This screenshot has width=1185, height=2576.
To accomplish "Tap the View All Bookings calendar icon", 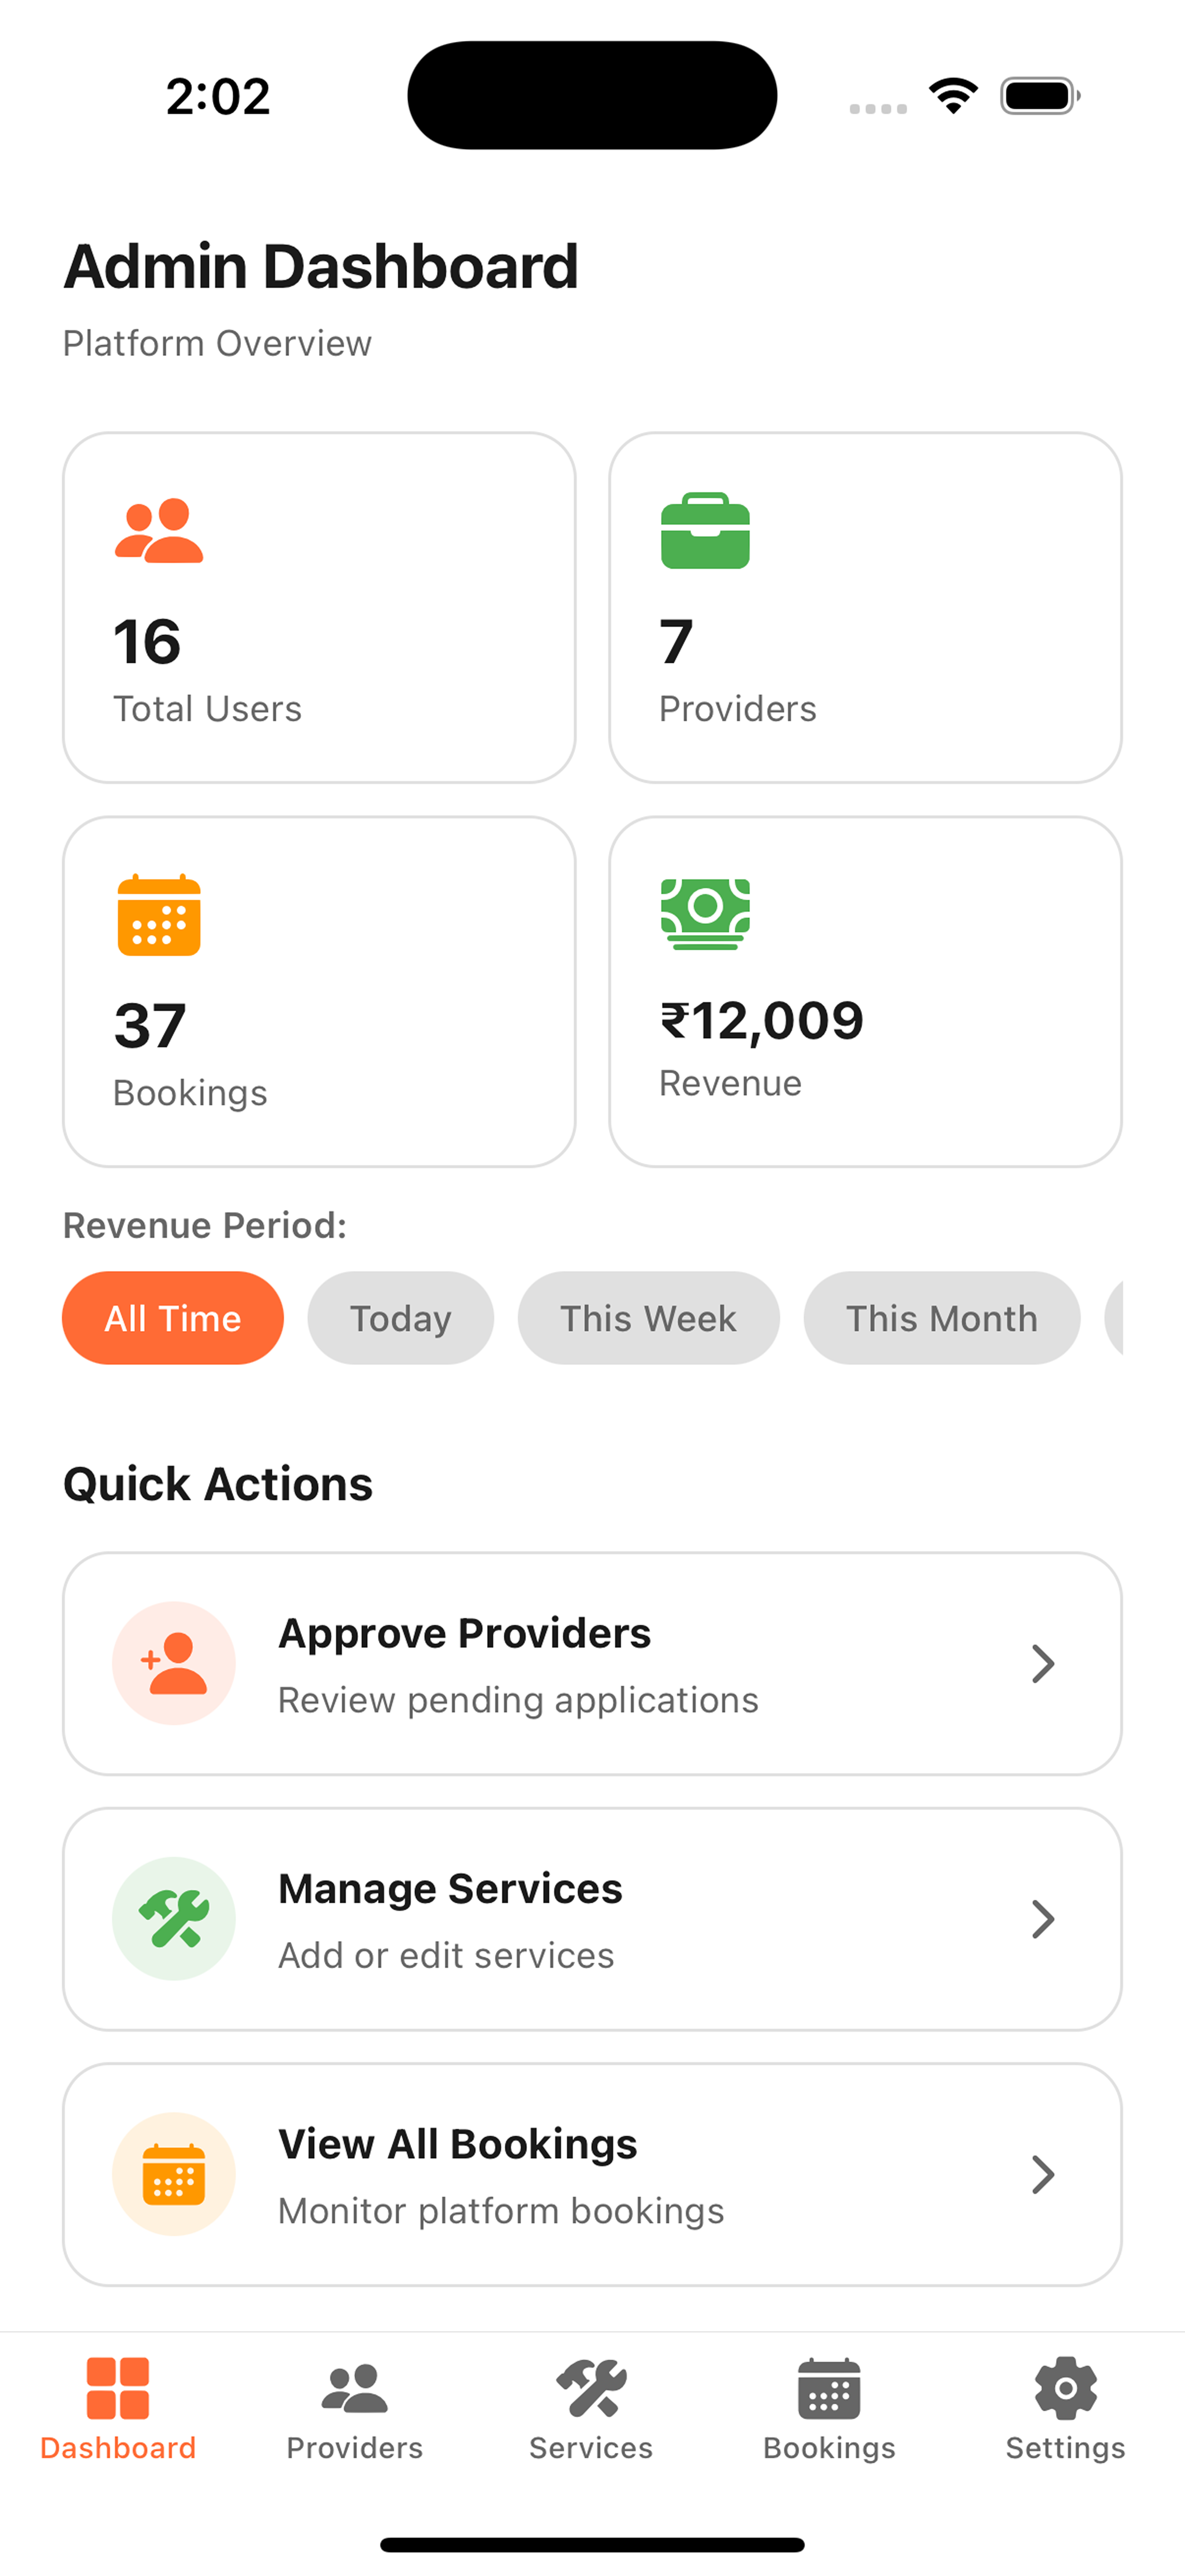I will click(x=174, y=2174).
